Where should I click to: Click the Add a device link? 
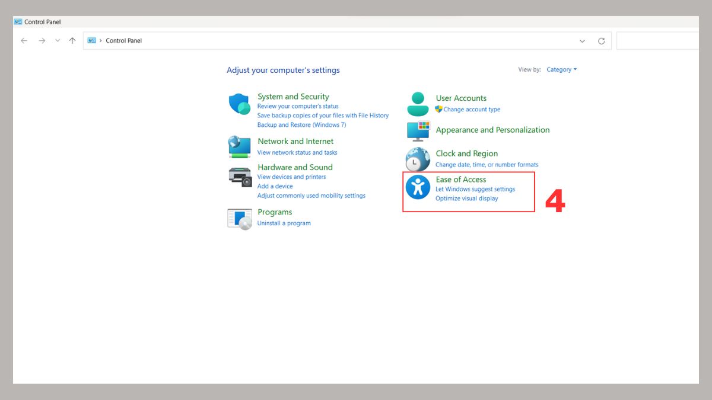[275, 186]
